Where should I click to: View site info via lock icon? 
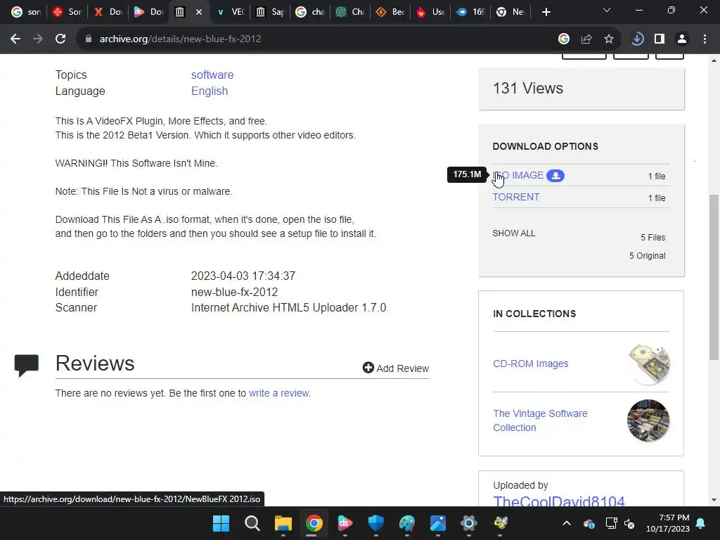[x=89, y=39]
